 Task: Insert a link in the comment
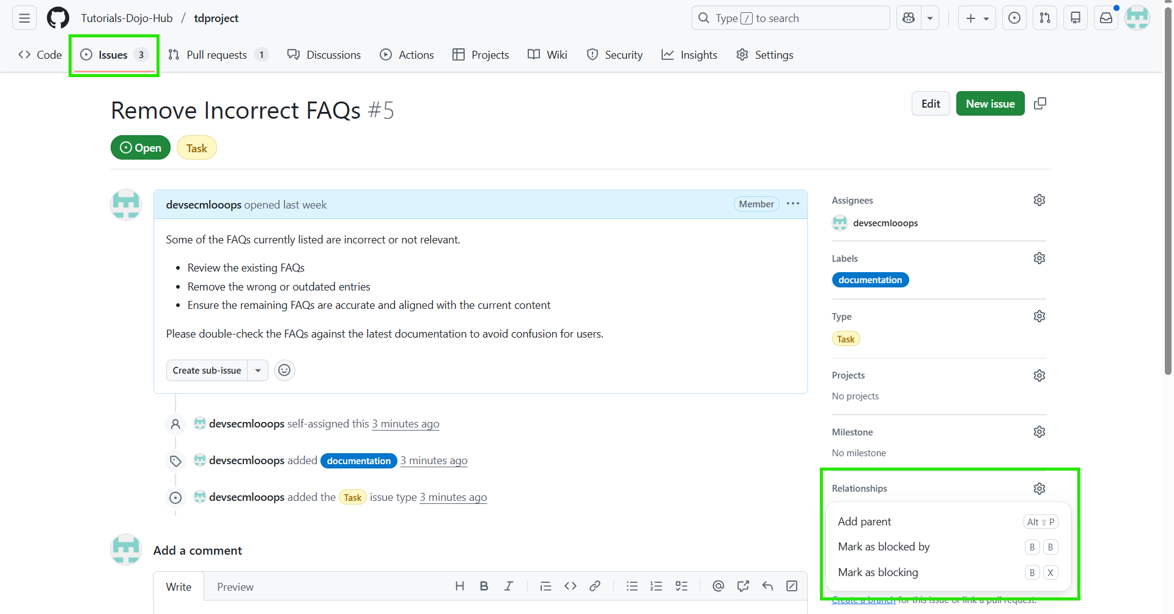pyautogui.click(x=595, y=586)
